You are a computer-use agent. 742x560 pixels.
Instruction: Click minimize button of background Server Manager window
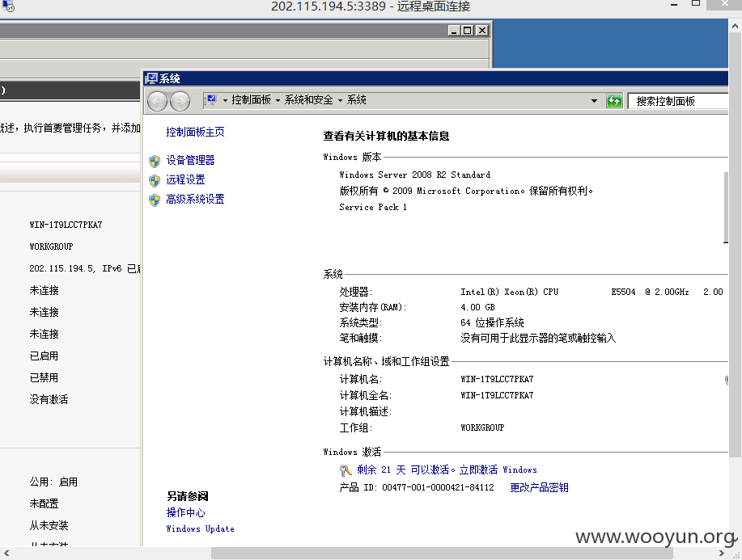454,30
